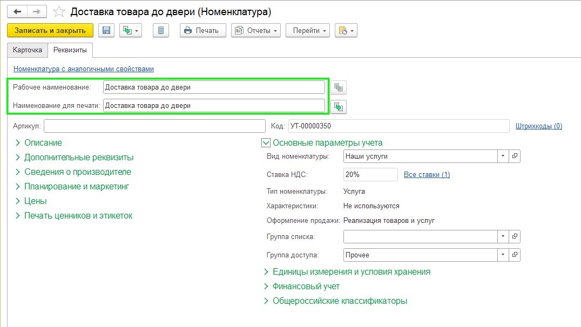Click open icon next to Вид номенклатуры
581x327 pixels.
click(x=515, y=156)
